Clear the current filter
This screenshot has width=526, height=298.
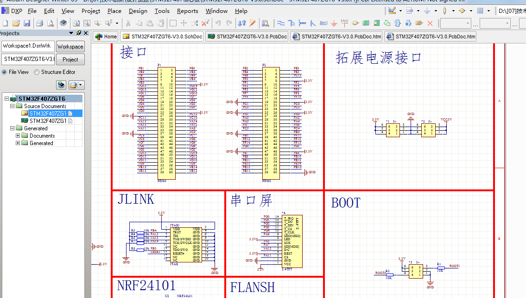coord(205,23)
